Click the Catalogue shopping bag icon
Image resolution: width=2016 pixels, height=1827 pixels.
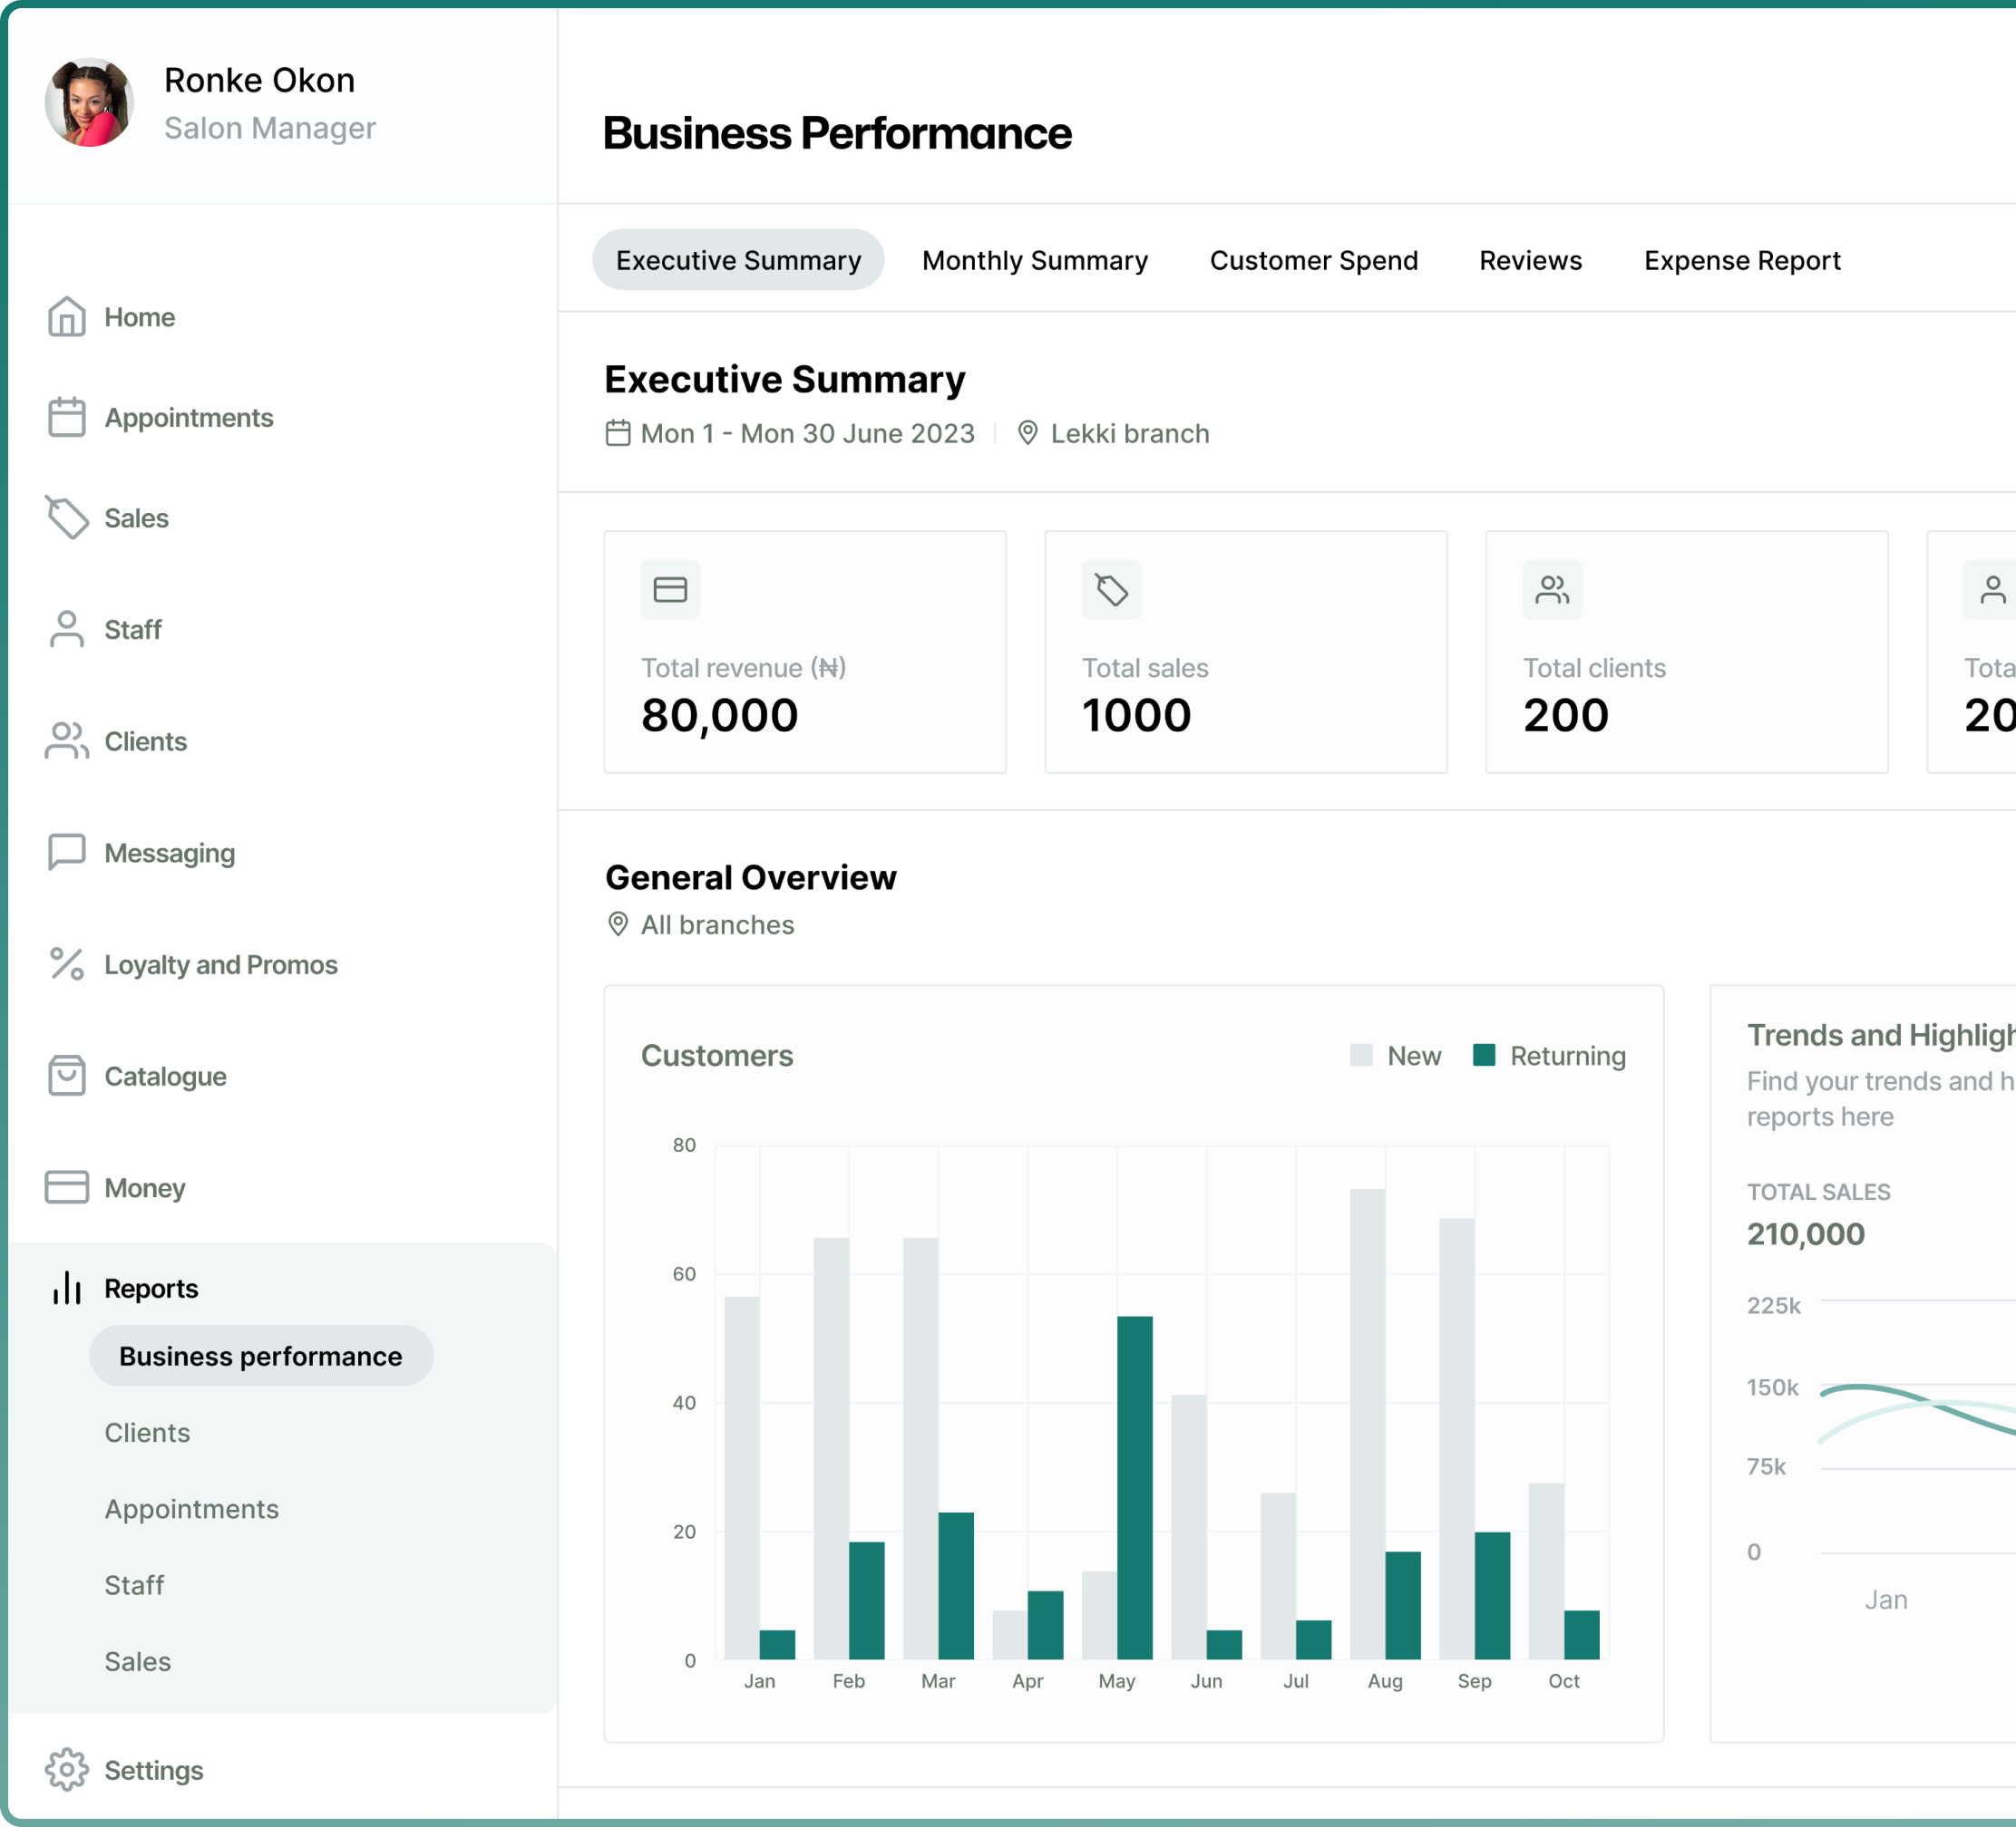click(66, 1077)
